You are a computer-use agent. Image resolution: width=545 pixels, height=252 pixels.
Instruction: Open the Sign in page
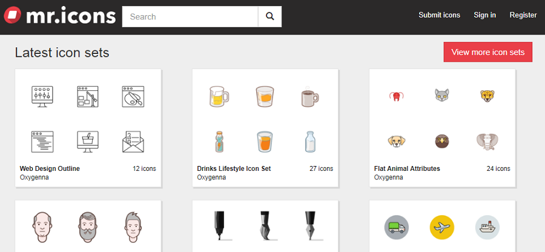pos(484,15)
